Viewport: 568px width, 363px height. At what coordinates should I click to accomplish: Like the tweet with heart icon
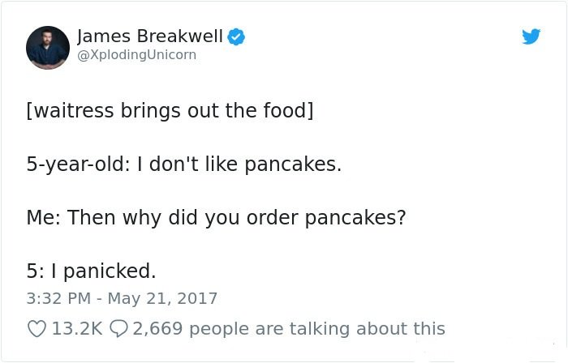37,329
